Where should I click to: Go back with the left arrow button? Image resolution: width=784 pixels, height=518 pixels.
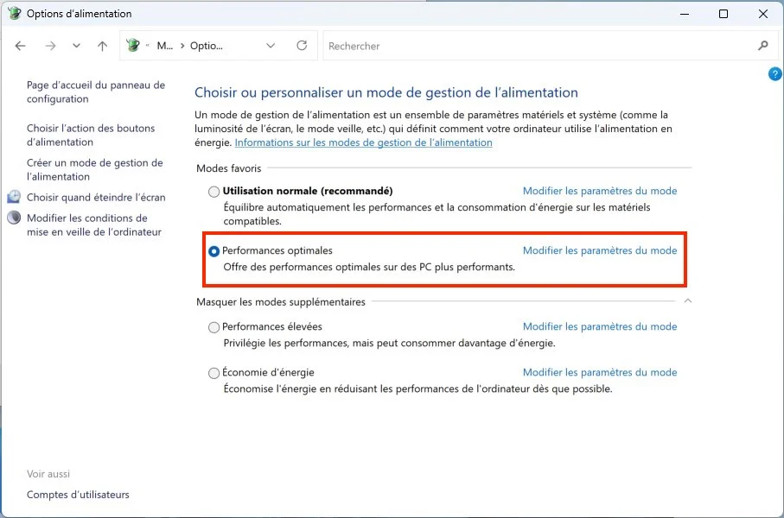tap(20, 46)
